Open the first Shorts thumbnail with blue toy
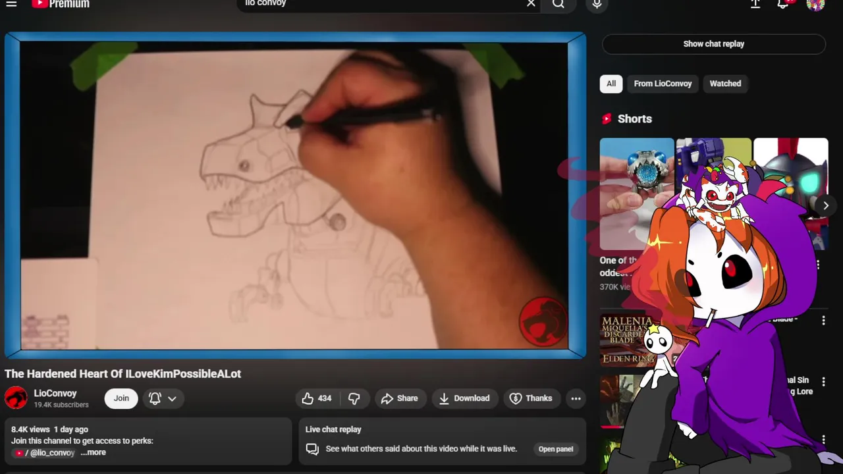Viewport: 843px width, 474px height. [636, 194]
